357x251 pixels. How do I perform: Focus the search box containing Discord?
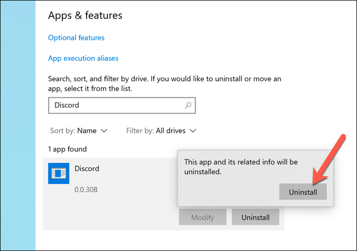coord(116,105)
